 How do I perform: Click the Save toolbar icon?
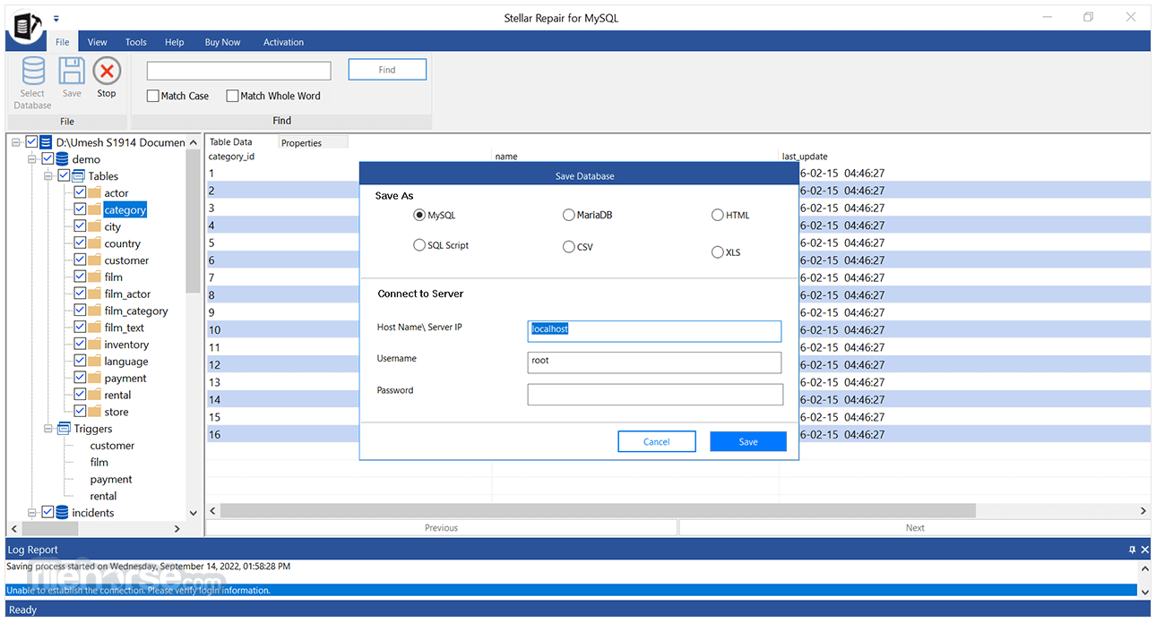pos(72,71)
